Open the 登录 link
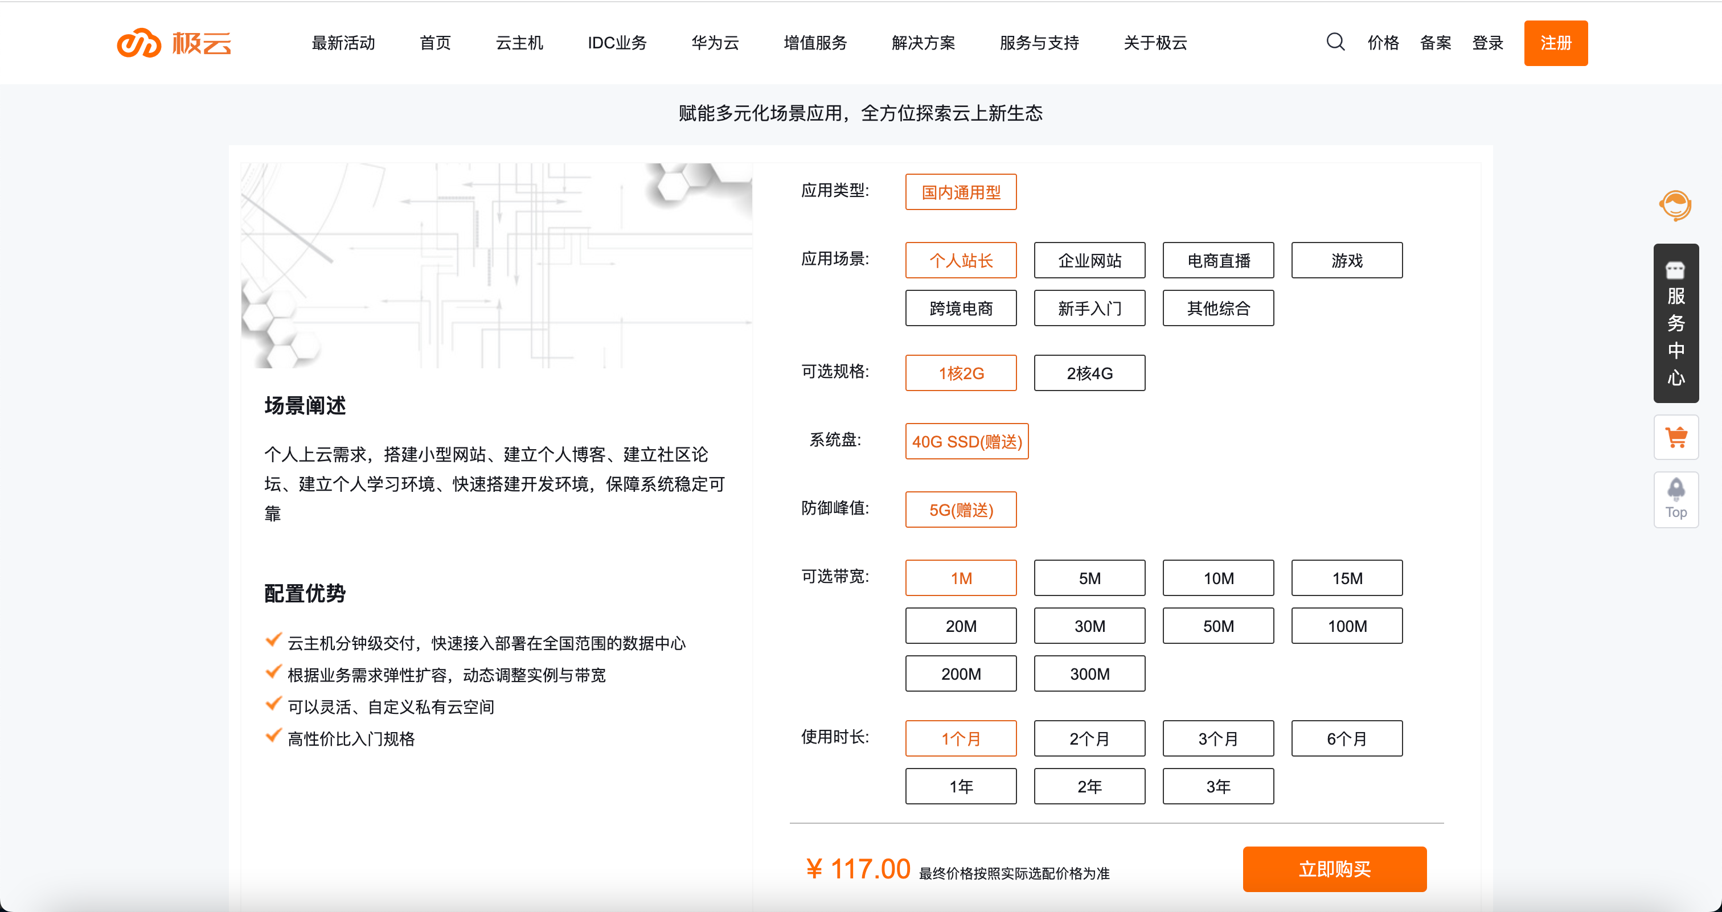Screen dimensions: 1722x912 click(1487, 43)
